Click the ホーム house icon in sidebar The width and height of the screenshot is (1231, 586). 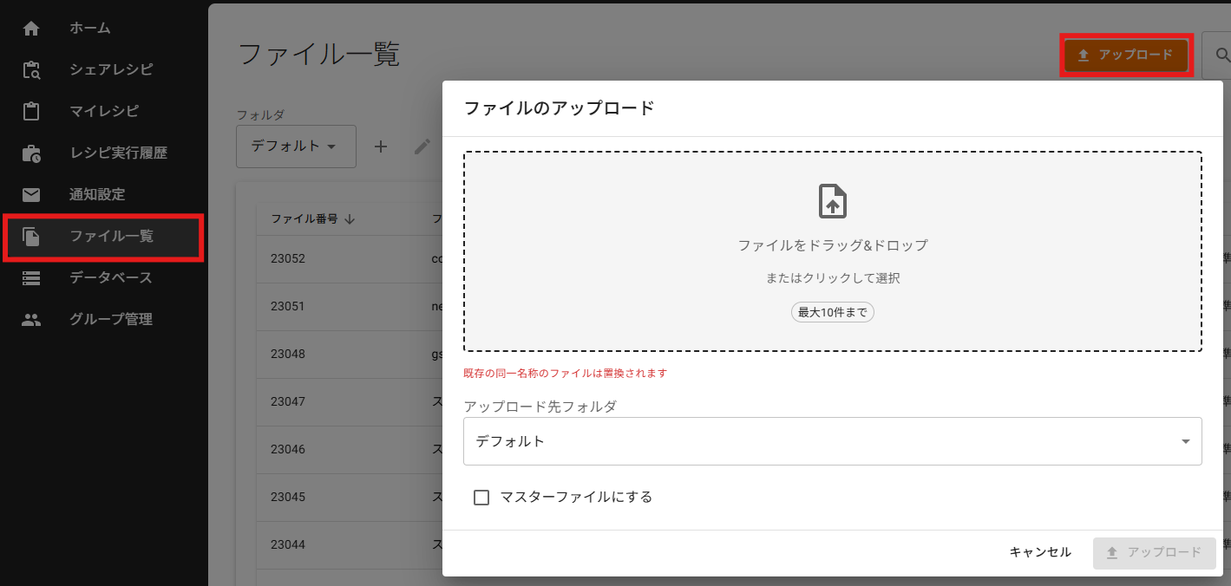coord(31,28)
